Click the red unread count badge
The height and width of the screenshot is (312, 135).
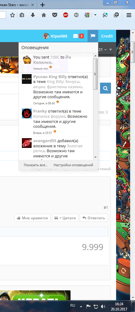(x=81, y=36)
